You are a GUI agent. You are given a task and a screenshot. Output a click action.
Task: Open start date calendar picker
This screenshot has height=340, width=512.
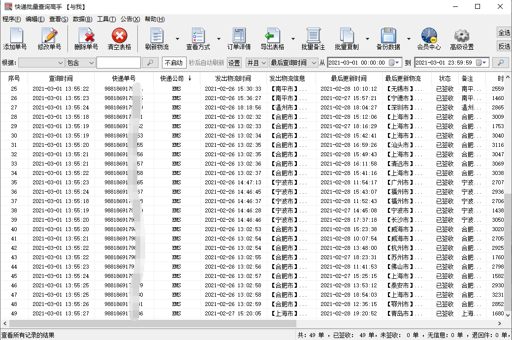(394, 63)
